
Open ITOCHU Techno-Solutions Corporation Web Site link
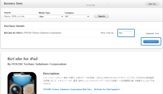pos(67,89)
